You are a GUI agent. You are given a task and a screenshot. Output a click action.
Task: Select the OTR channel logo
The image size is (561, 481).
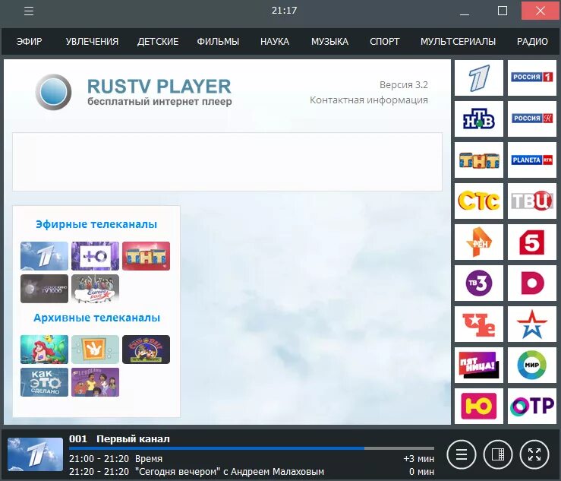click(532, 406)
